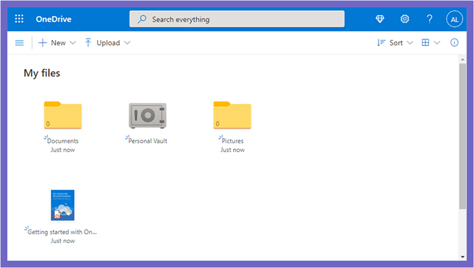The width and height of the screenshot is (474, 268).
Task: Click the Documents folder name
Action: (63, 141)
